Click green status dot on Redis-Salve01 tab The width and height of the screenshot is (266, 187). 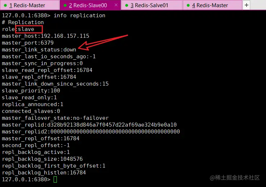tap(127, 5)
